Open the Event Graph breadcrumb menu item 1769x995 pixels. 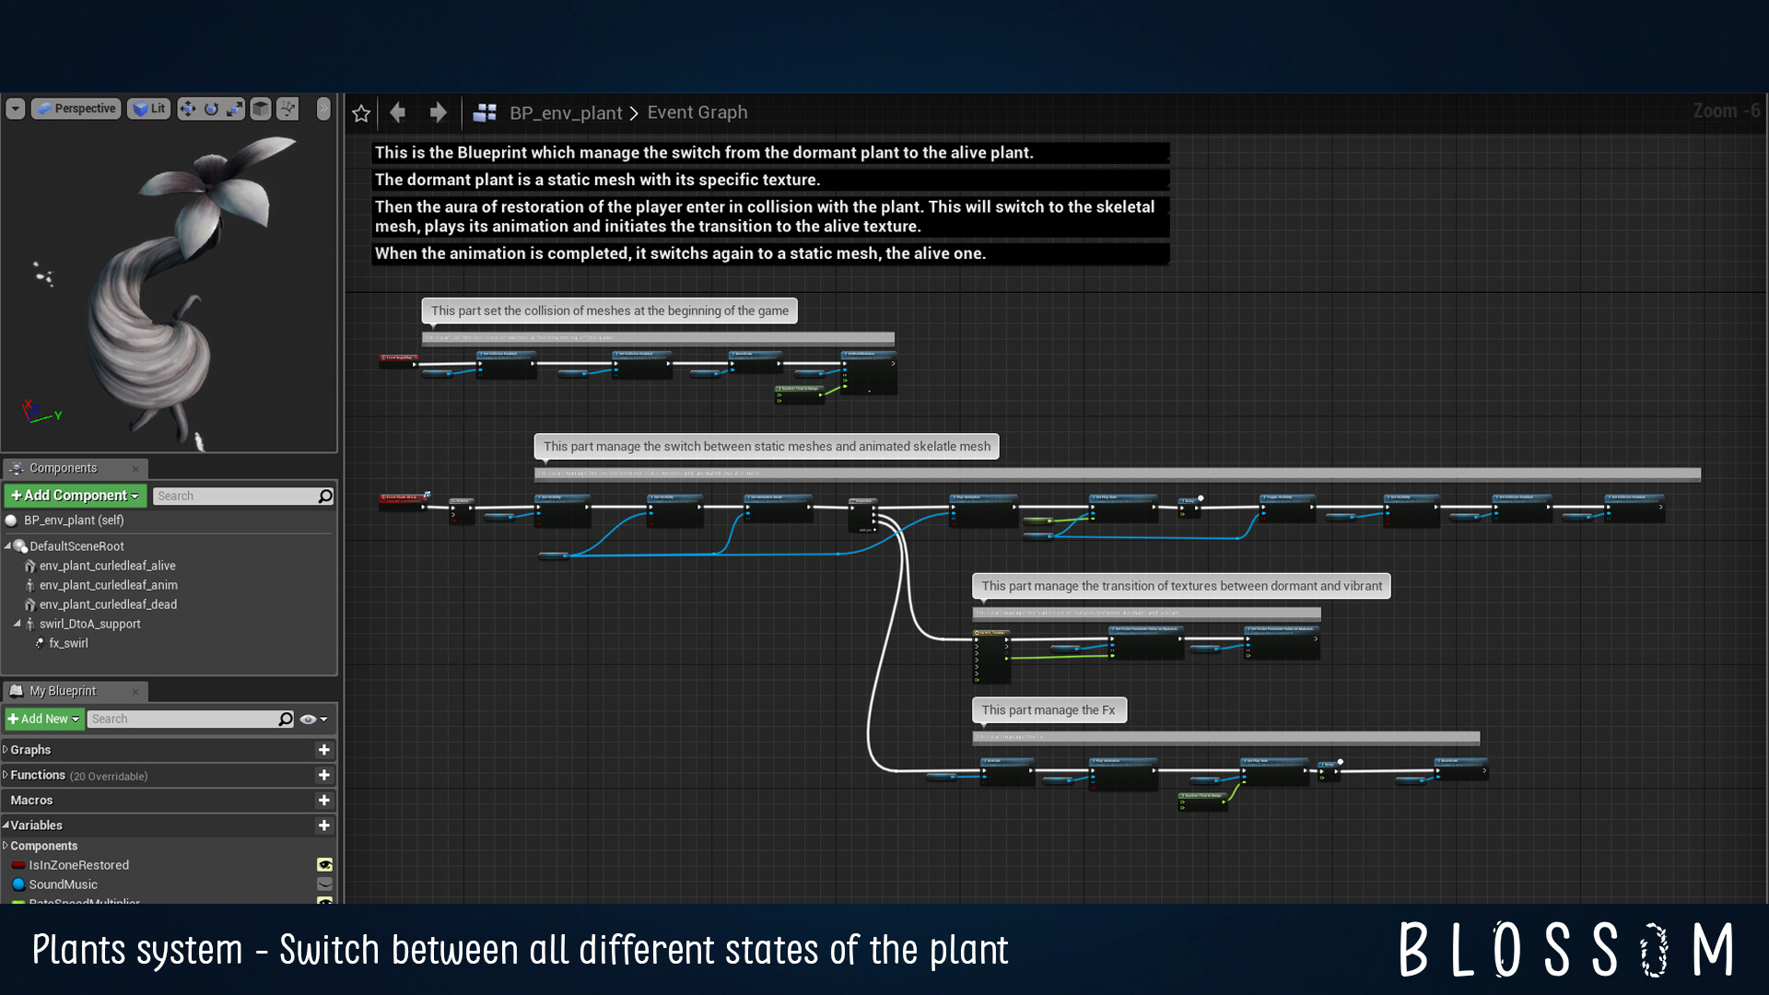coord(697,112)
